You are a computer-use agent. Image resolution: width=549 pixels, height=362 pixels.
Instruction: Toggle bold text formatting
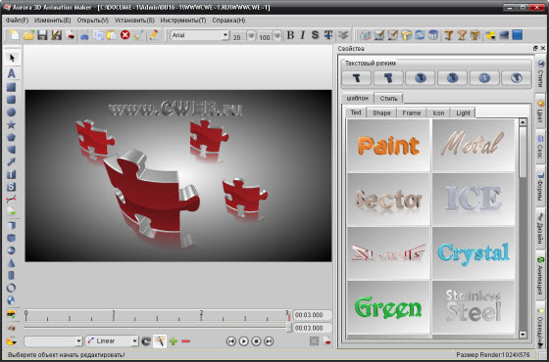click(x=290, y=35)
